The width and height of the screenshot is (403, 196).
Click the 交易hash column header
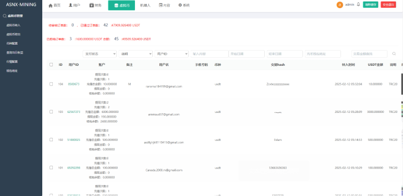point(278,65)
